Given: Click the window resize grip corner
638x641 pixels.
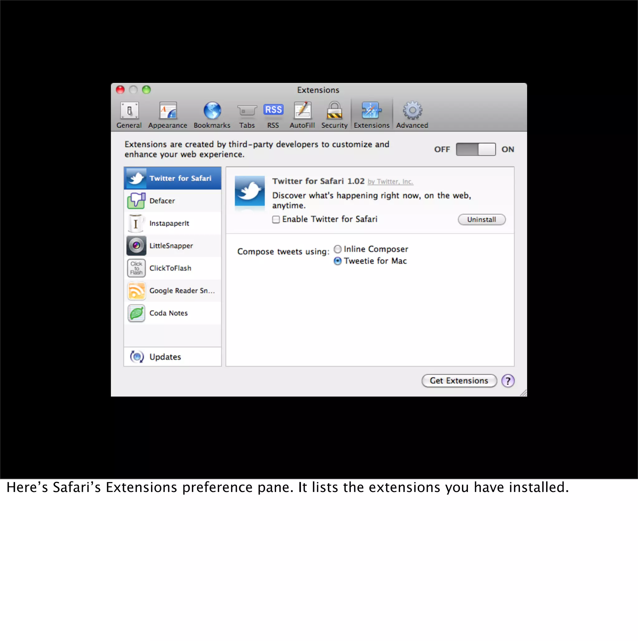Looking at the screenshot, I should click(x=523, y=393).
